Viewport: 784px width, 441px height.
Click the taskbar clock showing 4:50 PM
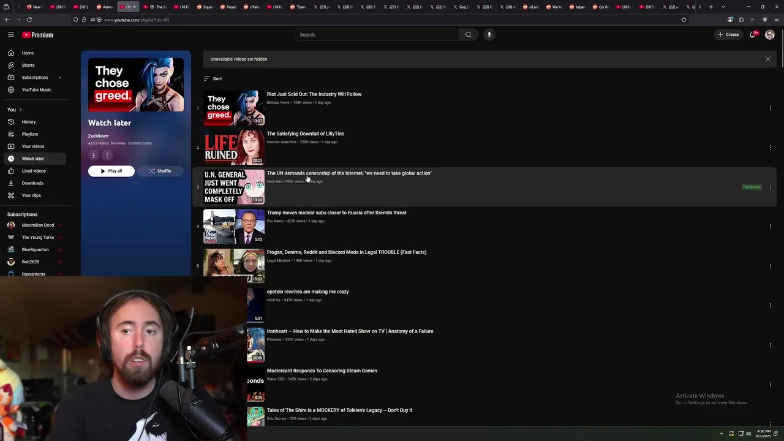point(763,434)
